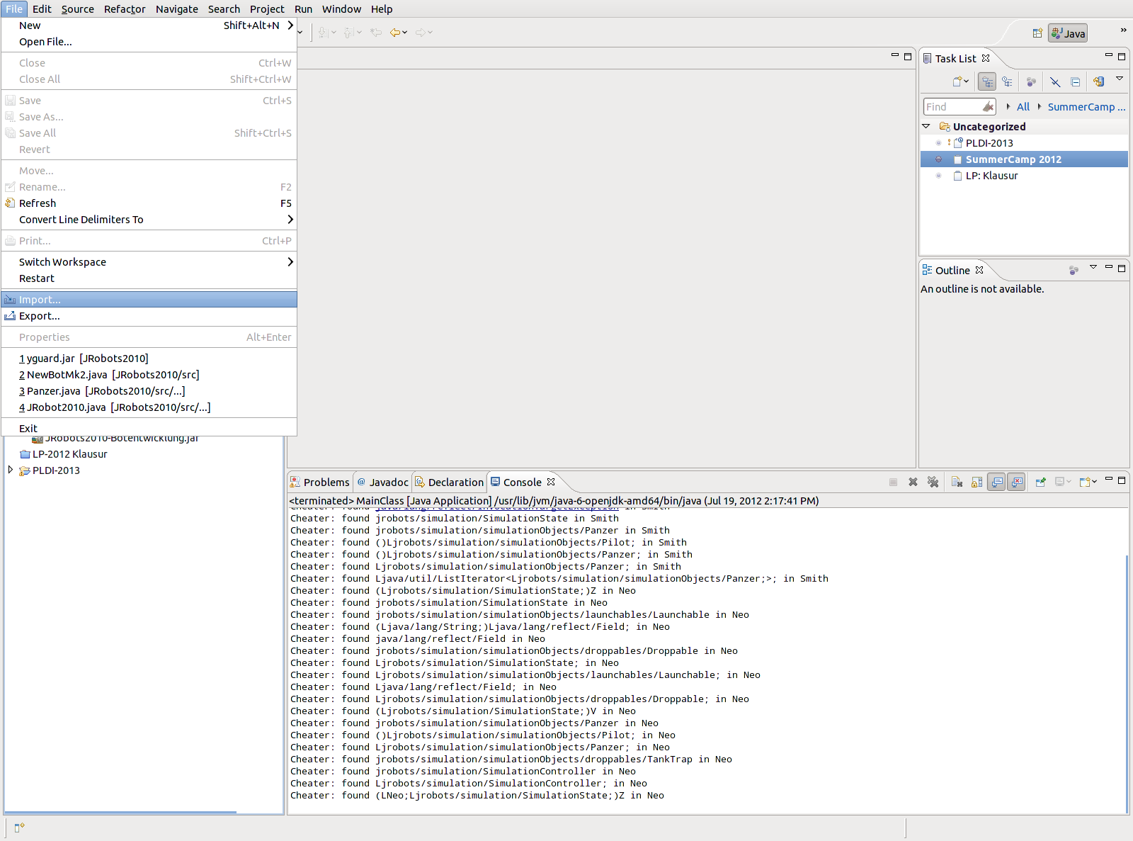Toggle Scroll Lock in Console toolbar
This screenshot has height=841, width=1133.
pos(977,482)
